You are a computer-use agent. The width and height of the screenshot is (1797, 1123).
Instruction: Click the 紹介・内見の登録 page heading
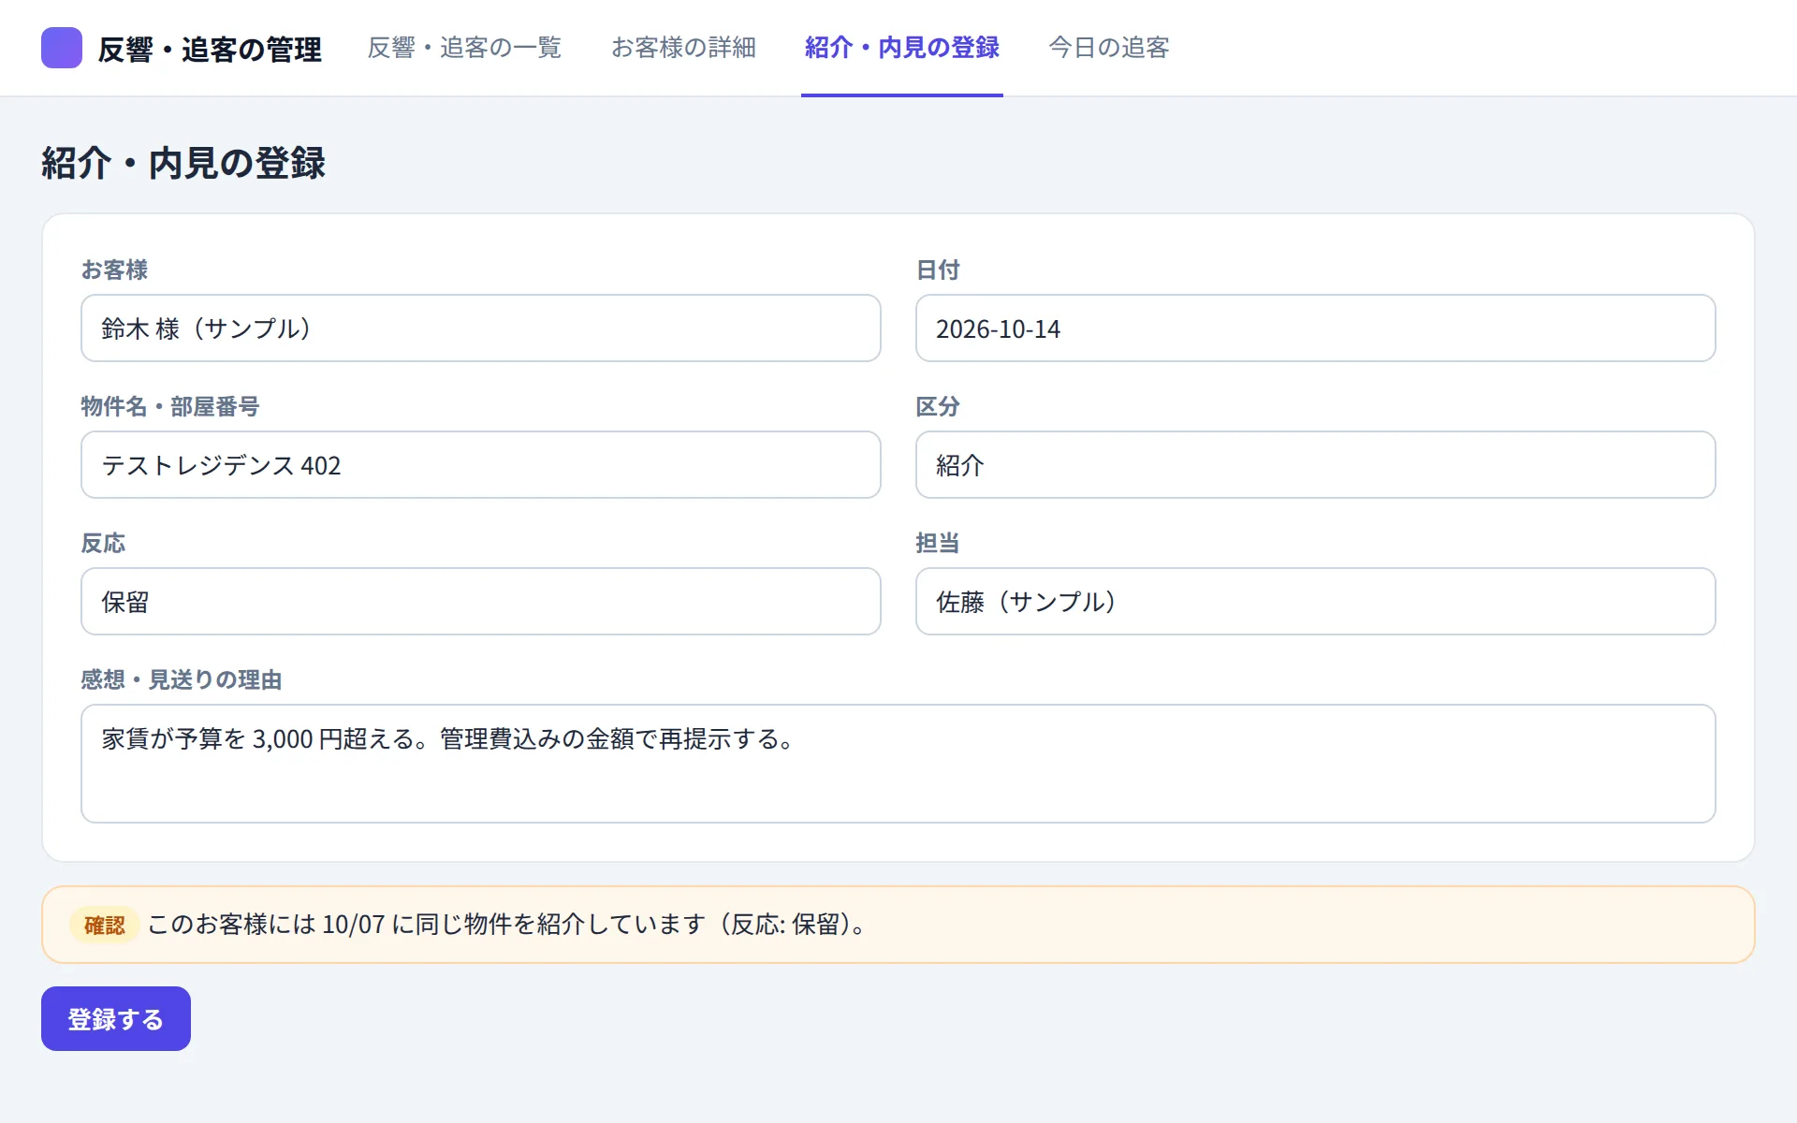click(x=183, y=163)
